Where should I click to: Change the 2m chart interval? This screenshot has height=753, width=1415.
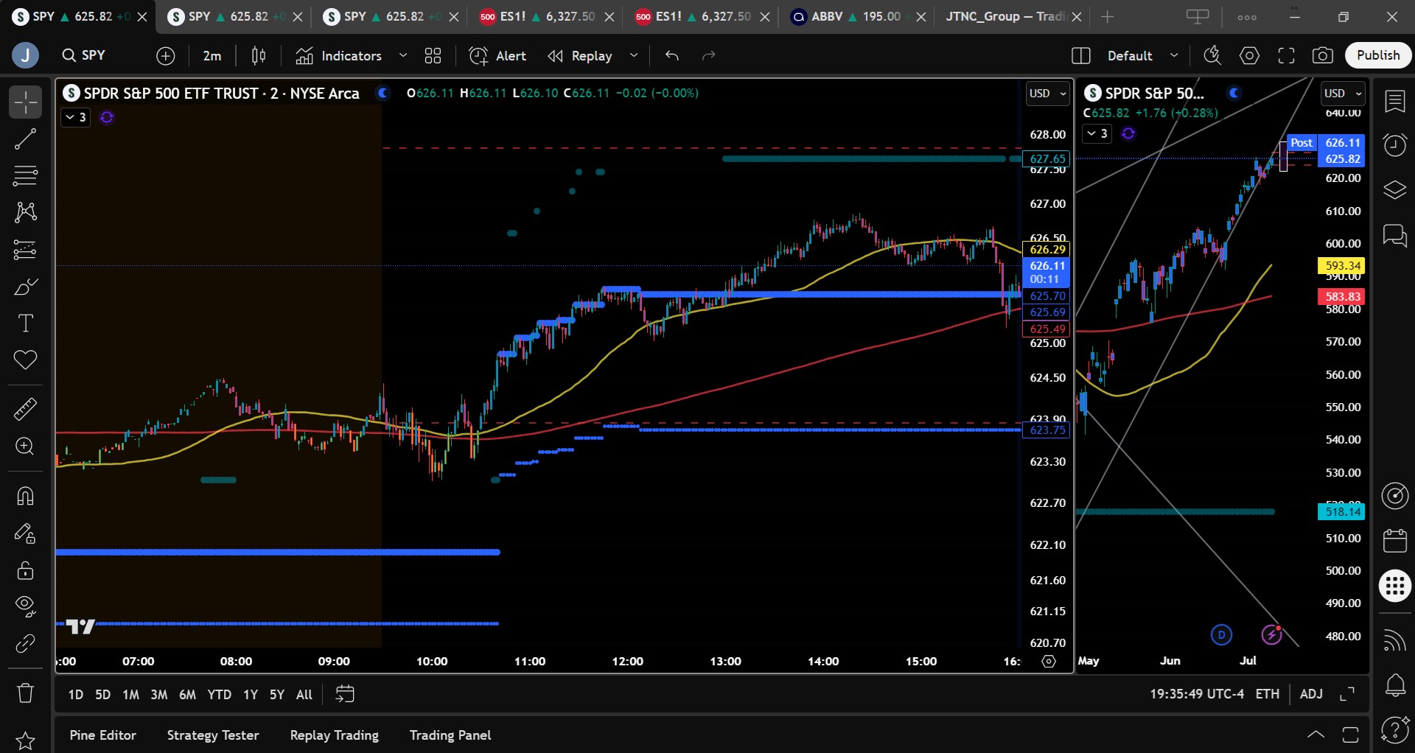coord(212,55)
